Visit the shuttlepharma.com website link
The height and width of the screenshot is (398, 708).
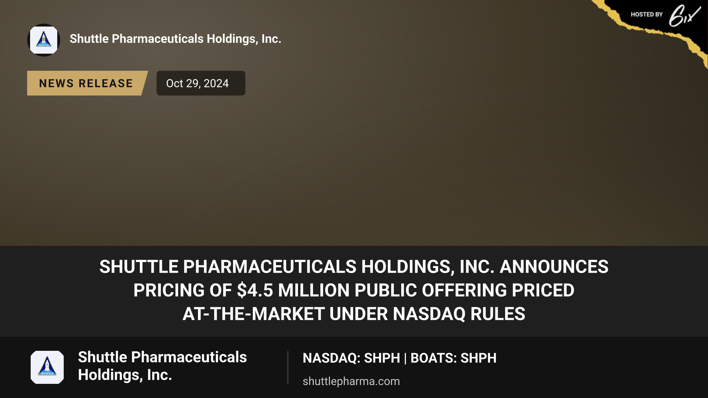(x=351, y=381)
